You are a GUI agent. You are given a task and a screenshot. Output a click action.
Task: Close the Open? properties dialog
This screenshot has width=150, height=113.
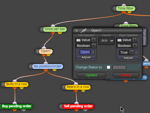(x=77, y=31)
